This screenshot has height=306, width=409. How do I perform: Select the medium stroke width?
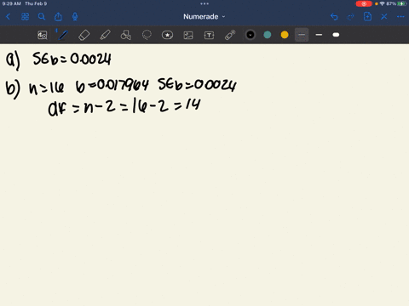point(319,35)
